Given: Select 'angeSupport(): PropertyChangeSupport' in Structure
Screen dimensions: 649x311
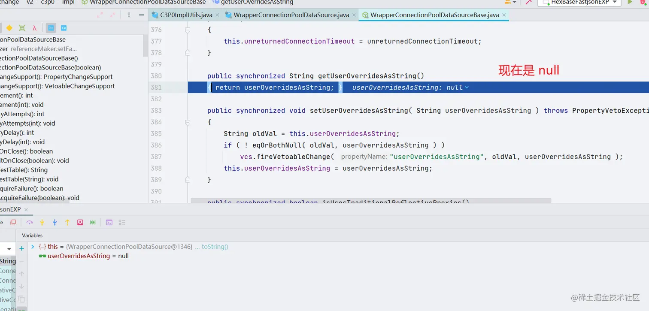Looking at the screenshot, I should point(56,77).
